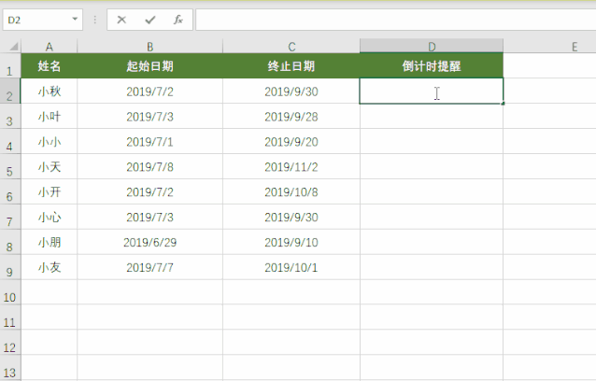Select start date 2019/6/29
Image resolution: width=596 pixels, height=381 pixels.
click(150, 242)
